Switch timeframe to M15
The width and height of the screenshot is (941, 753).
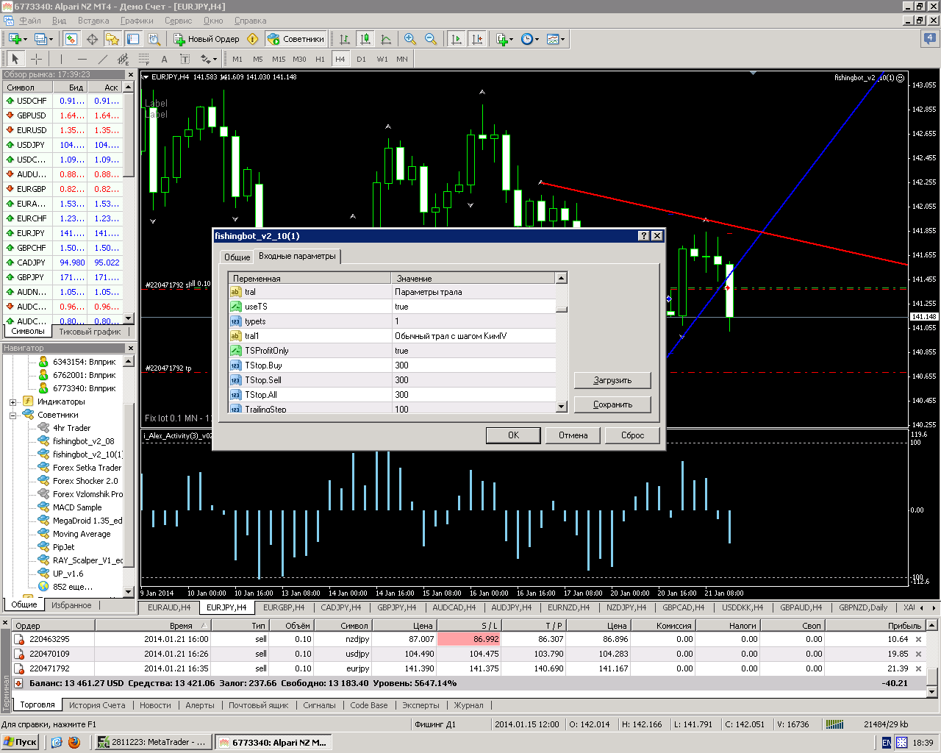point(279,59)
